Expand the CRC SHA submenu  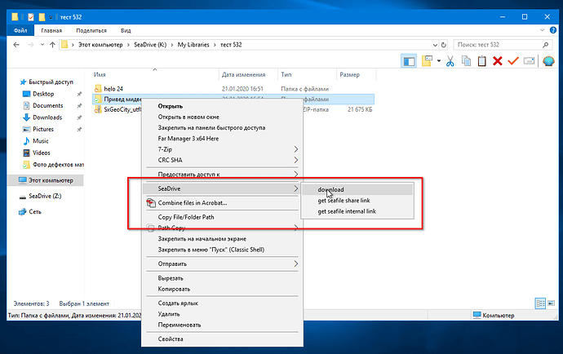pyautogui.click(x=222, y=160)
